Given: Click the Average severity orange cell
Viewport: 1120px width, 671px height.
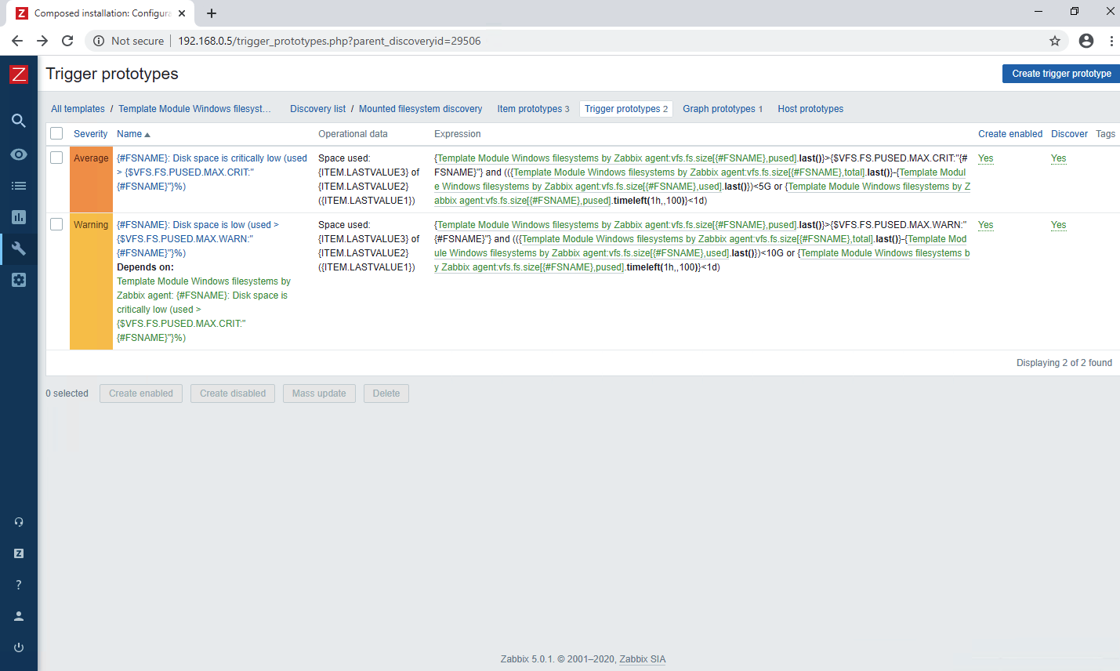Looking at the screenshot, I should click(91, 180).
